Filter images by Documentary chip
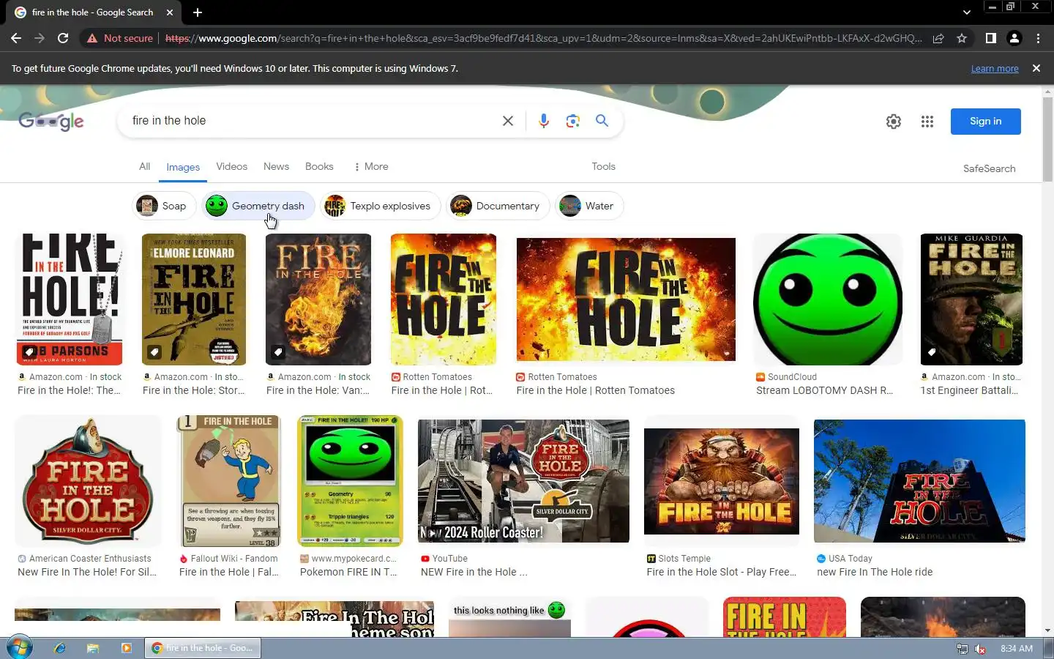Screen dimensions: 1054x659 tap(498, 206)
